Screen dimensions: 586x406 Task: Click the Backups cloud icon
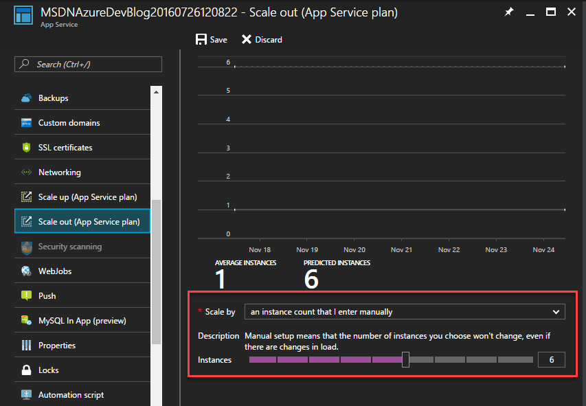(26, 98)
